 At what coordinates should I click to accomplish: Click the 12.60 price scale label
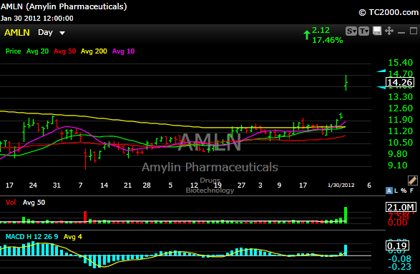(x=401, y=108)
